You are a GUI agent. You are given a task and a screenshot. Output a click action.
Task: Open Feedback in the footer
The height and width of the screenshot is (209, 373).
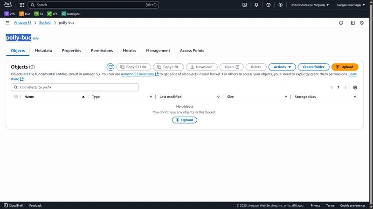(35, 205)
